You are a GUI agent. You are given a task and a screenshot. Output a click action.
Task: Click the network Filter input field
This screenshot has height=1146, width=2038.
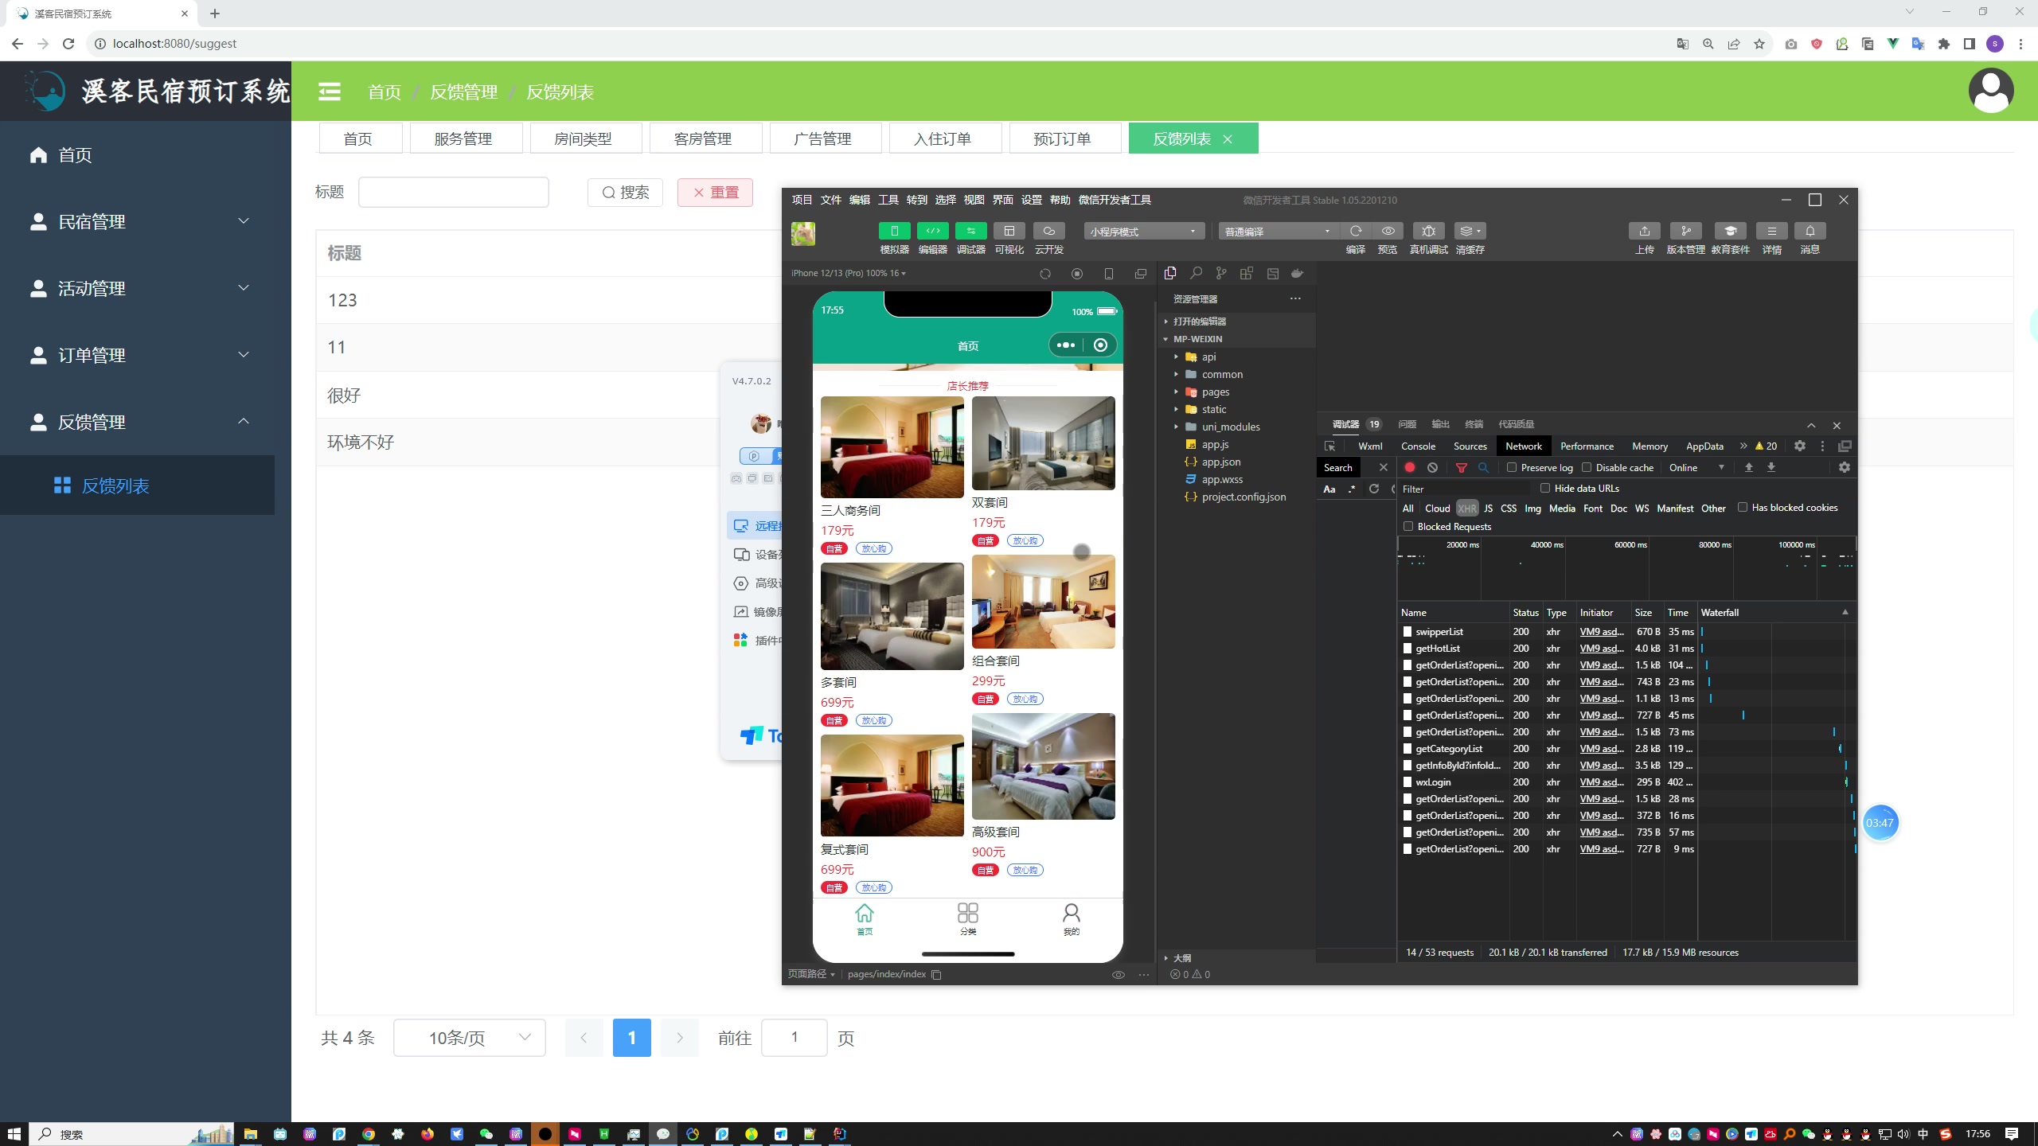1465,489
